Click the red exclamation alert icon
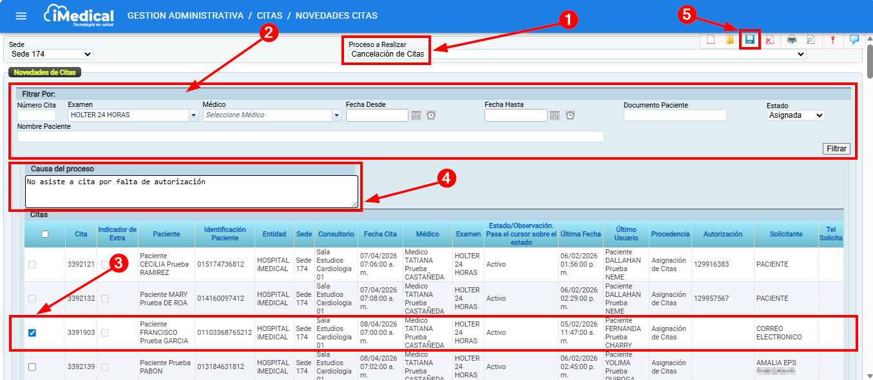The image size is (873, 380). click(832, 40)
